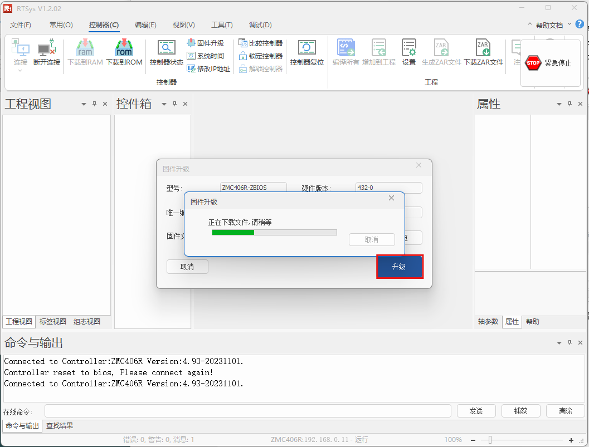Open the 调试(D) ribbon tab
The width and height of the screenshot is (589, 447).
pyautogui.click(x=260, y=24)
